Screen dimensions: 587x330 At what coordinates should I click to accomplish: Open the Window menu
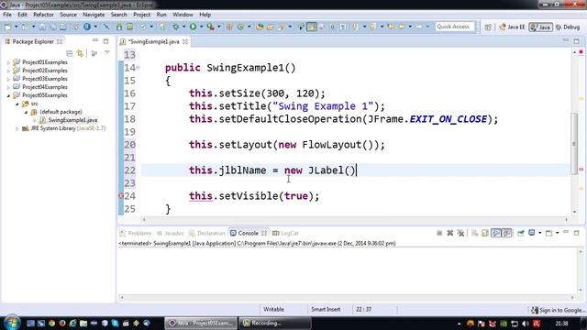click(x=183, y=15)
